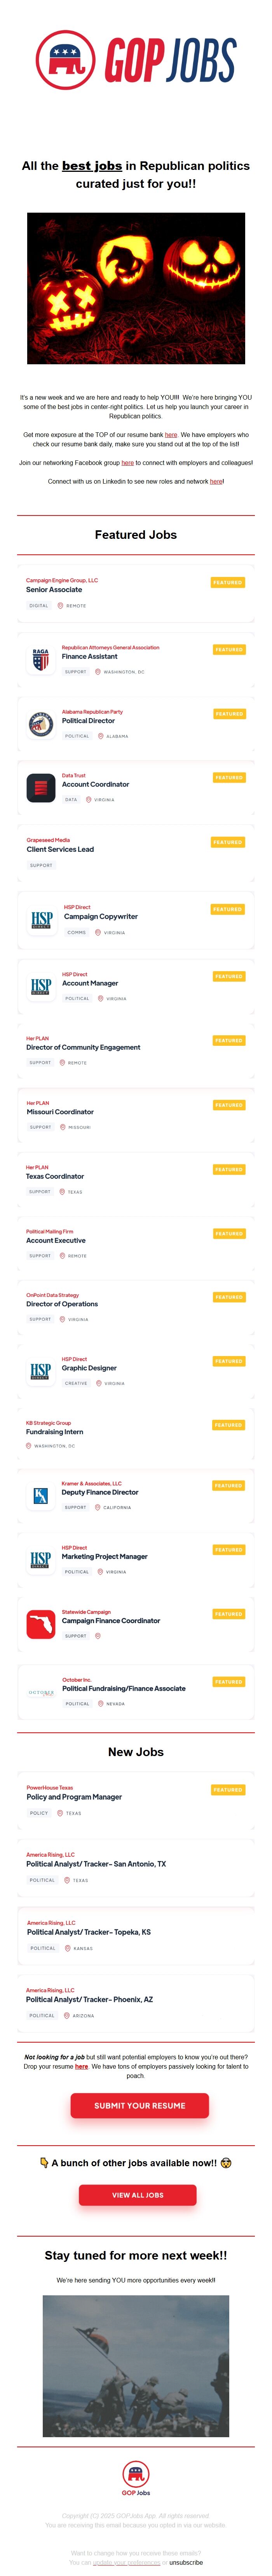The image size is (272, 2576).
Task: Click the jack-o'-lantern pumpkins image
Action: [136, 288]
